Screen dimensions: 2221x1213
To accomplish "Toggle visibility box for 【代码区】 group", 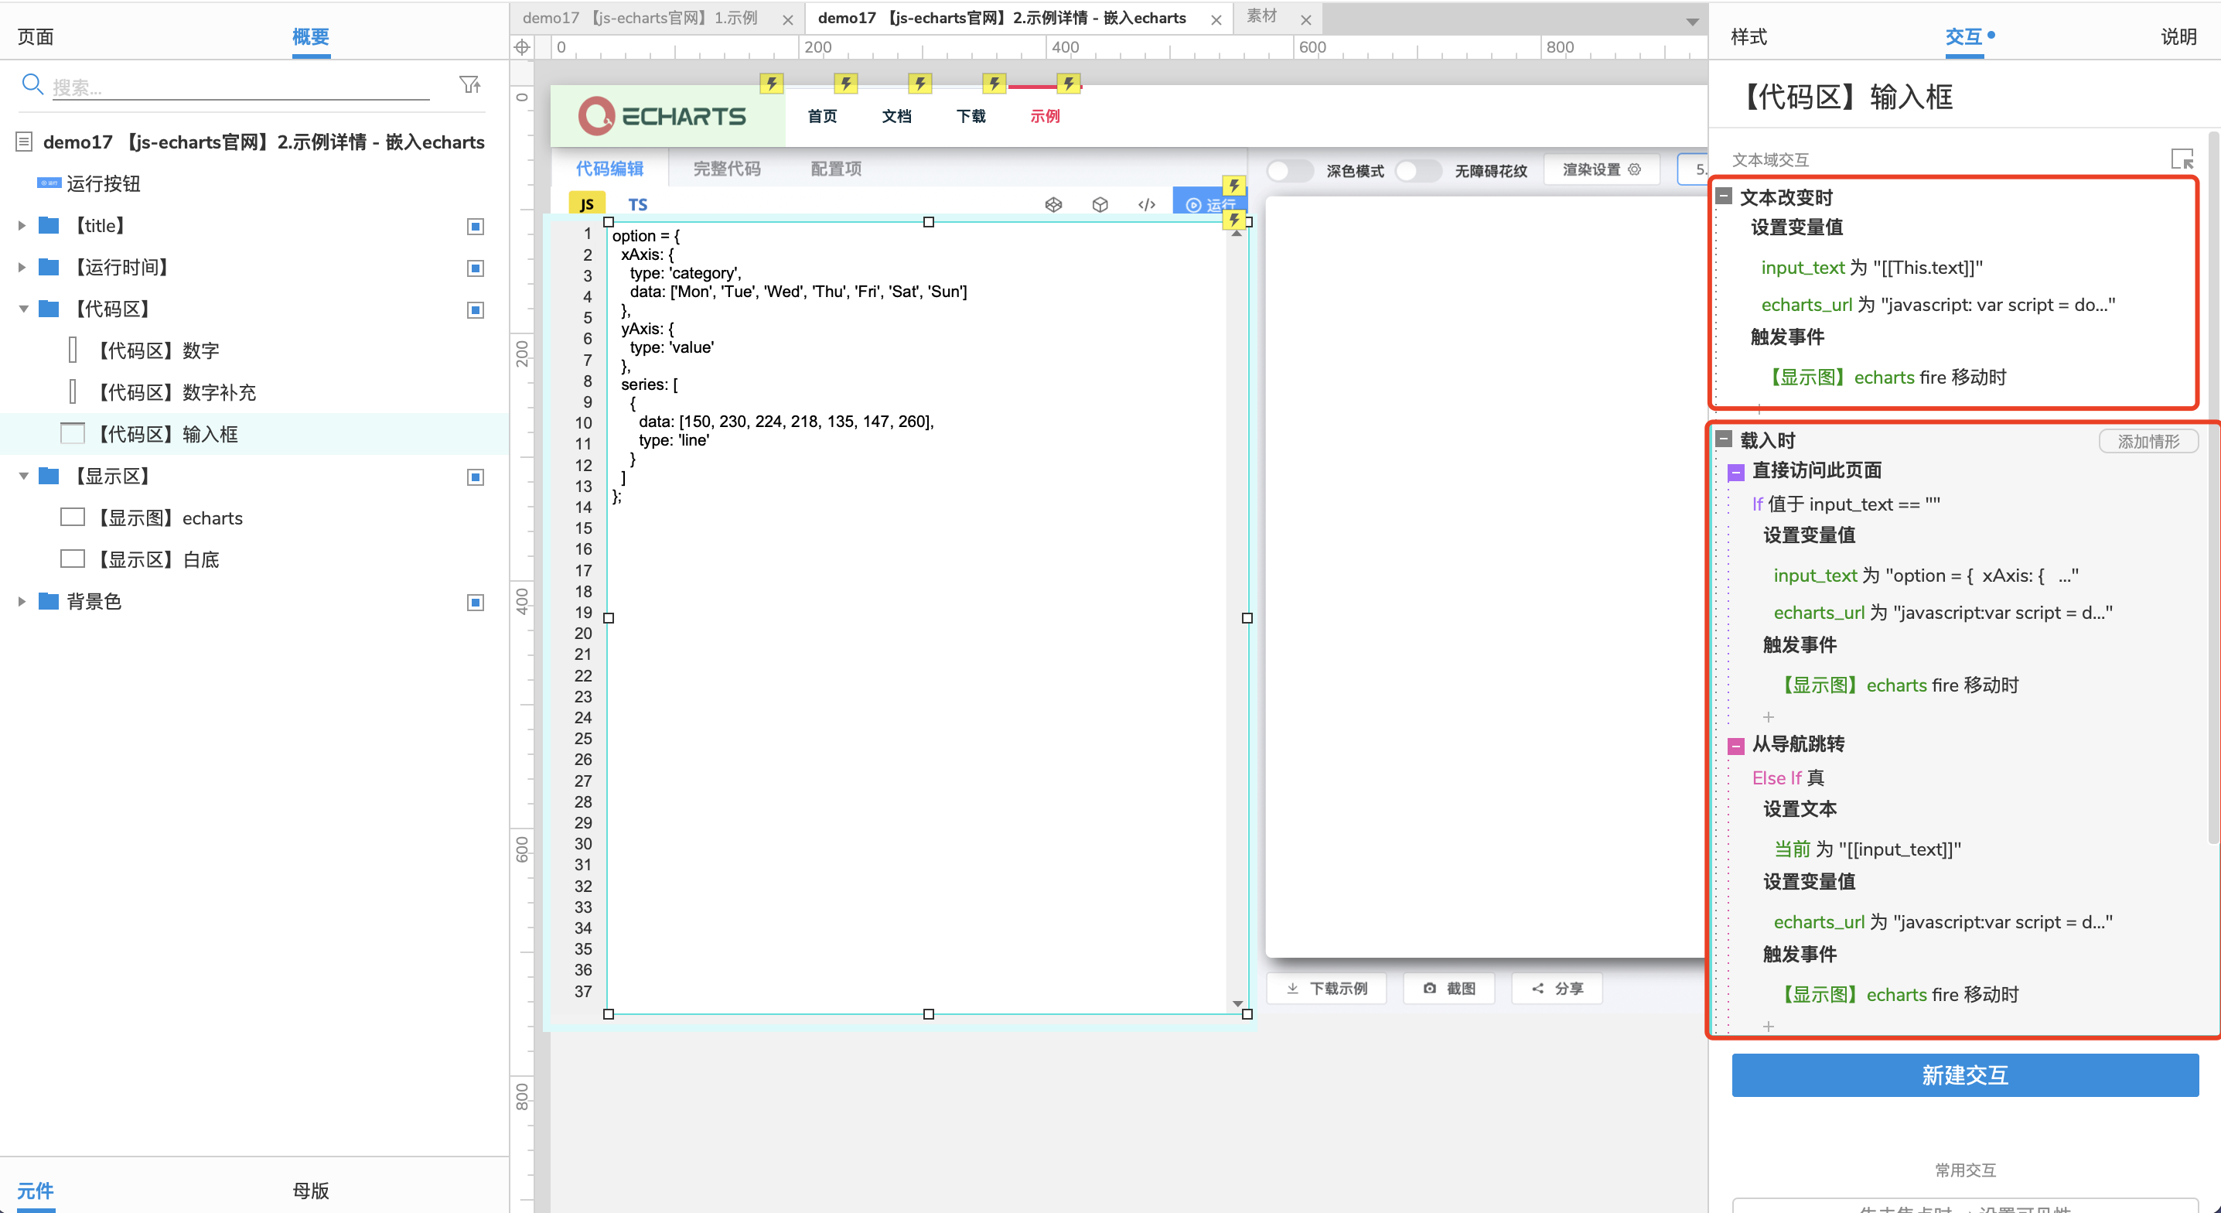I will (475, 309).
